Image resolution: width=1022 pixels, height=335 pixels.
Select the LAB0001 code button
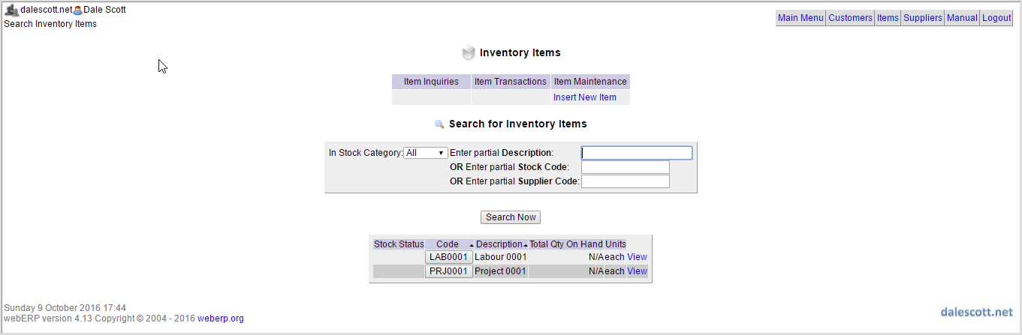pyautogui.click(x=449, y=257)
